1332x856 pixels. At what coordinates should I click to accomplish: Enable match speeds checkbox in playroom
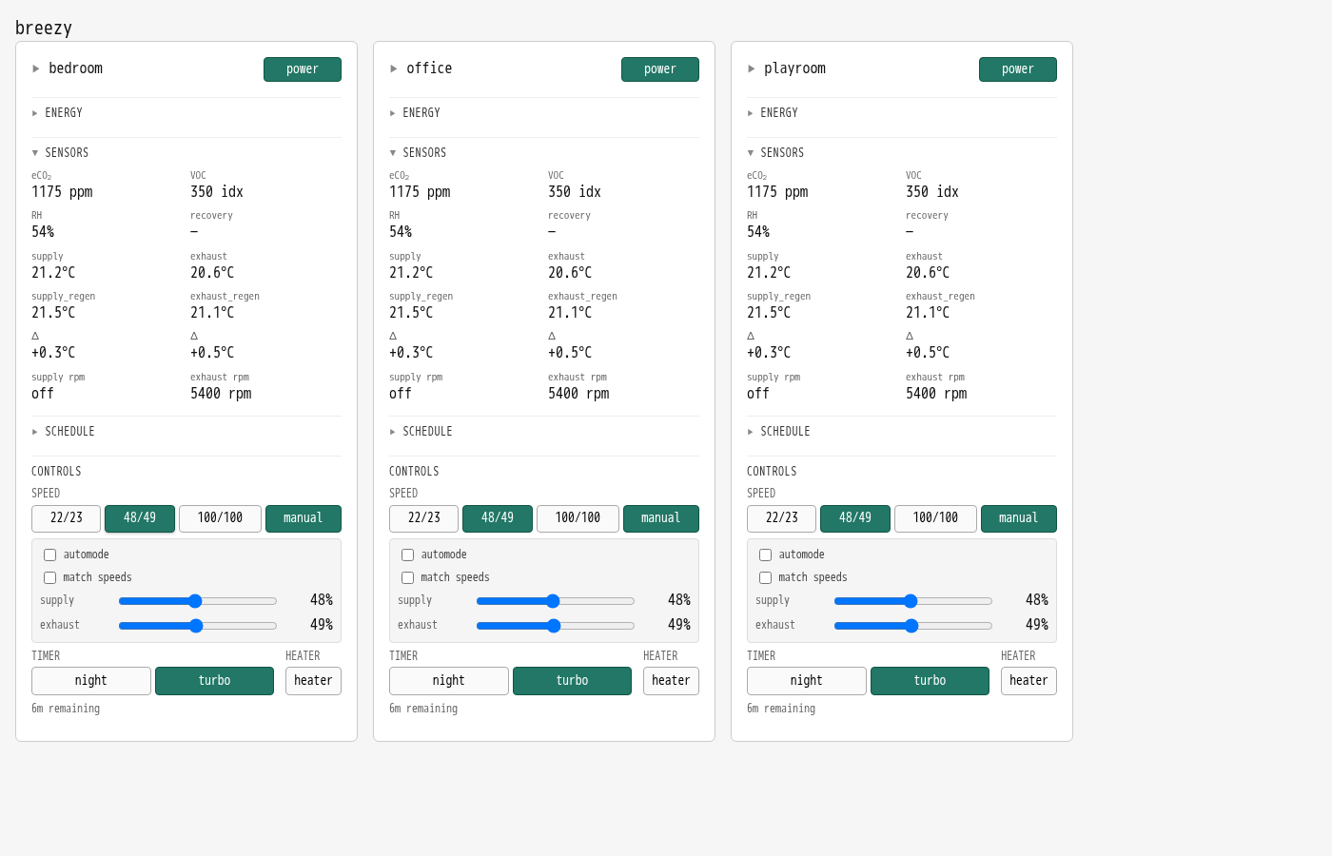tap(765, 577)
